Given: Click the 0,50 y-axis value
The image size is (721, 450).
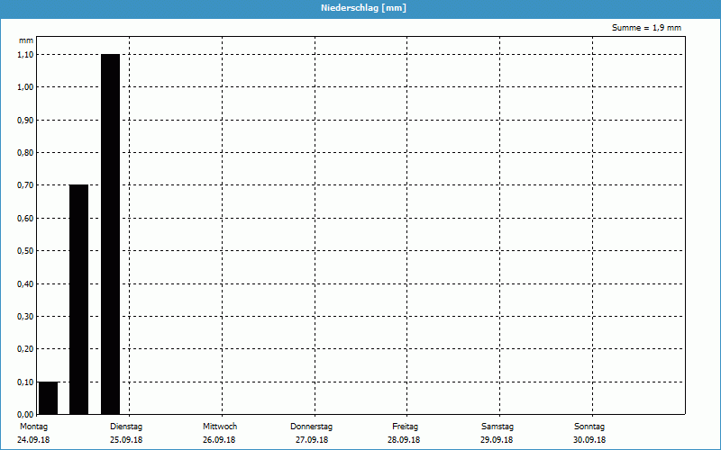Looking at the screenshot, I should coord(25,251).
